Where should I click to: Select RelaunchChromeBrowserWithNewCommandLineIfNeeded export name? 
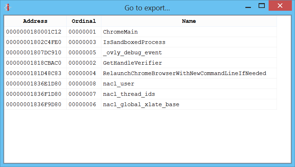(x=185, y=73)
